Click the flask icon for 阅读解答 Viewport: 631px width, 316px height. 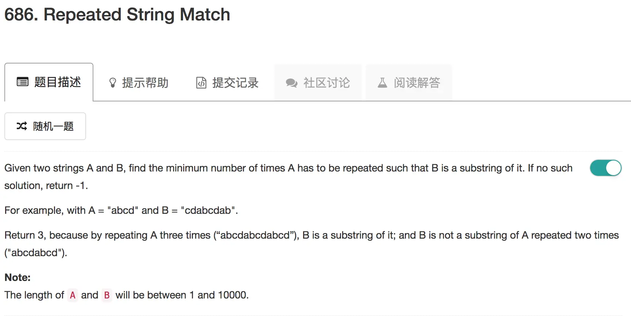click(x=382, y=83)
